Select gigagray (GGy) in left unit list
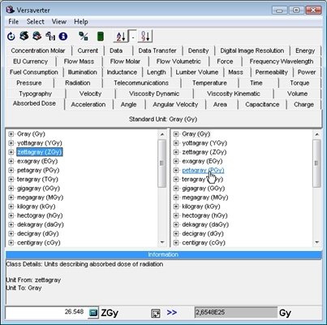This screenshot has width=327, height=325. 38,188
